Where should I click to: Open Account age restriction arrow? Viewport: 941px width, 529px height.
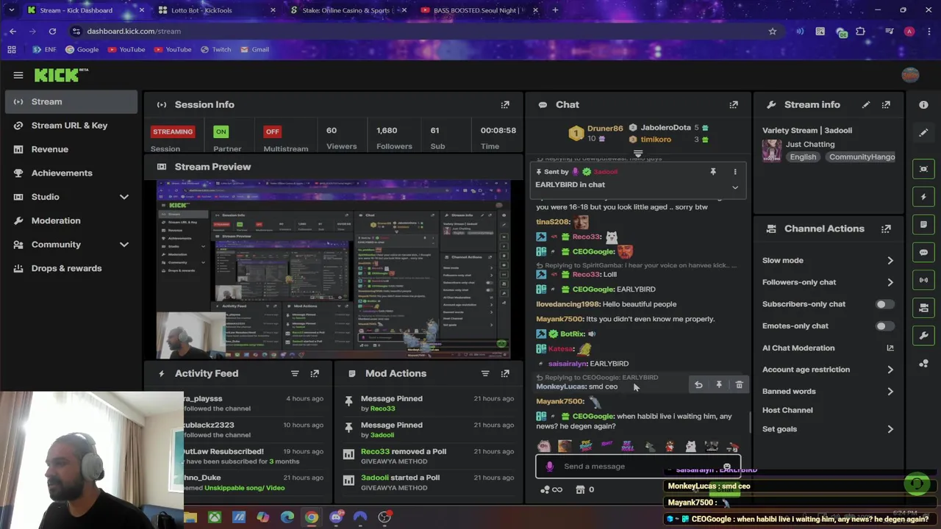point(890,370)
